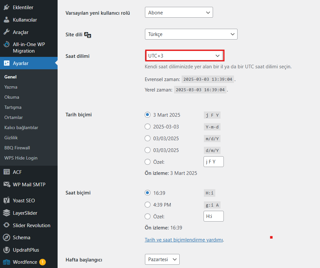Viewport: 320px width, 268px height.
Task: Click the Tarih biçimi label
Action: point(79,114)
